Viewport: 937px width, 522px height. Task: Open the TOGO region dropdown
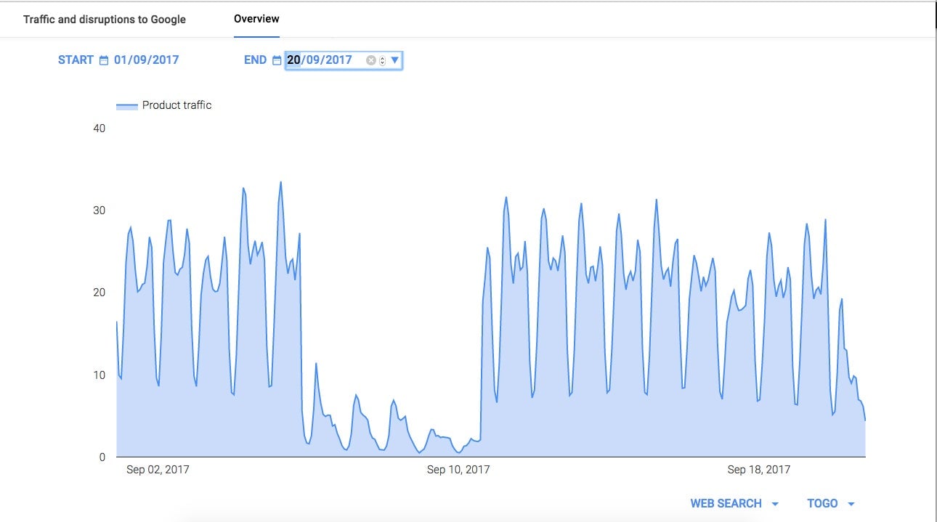[830, 503]
